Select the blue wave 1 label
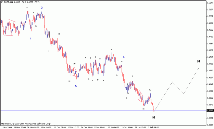The image size is (214, 129). (x=31, y=39)
